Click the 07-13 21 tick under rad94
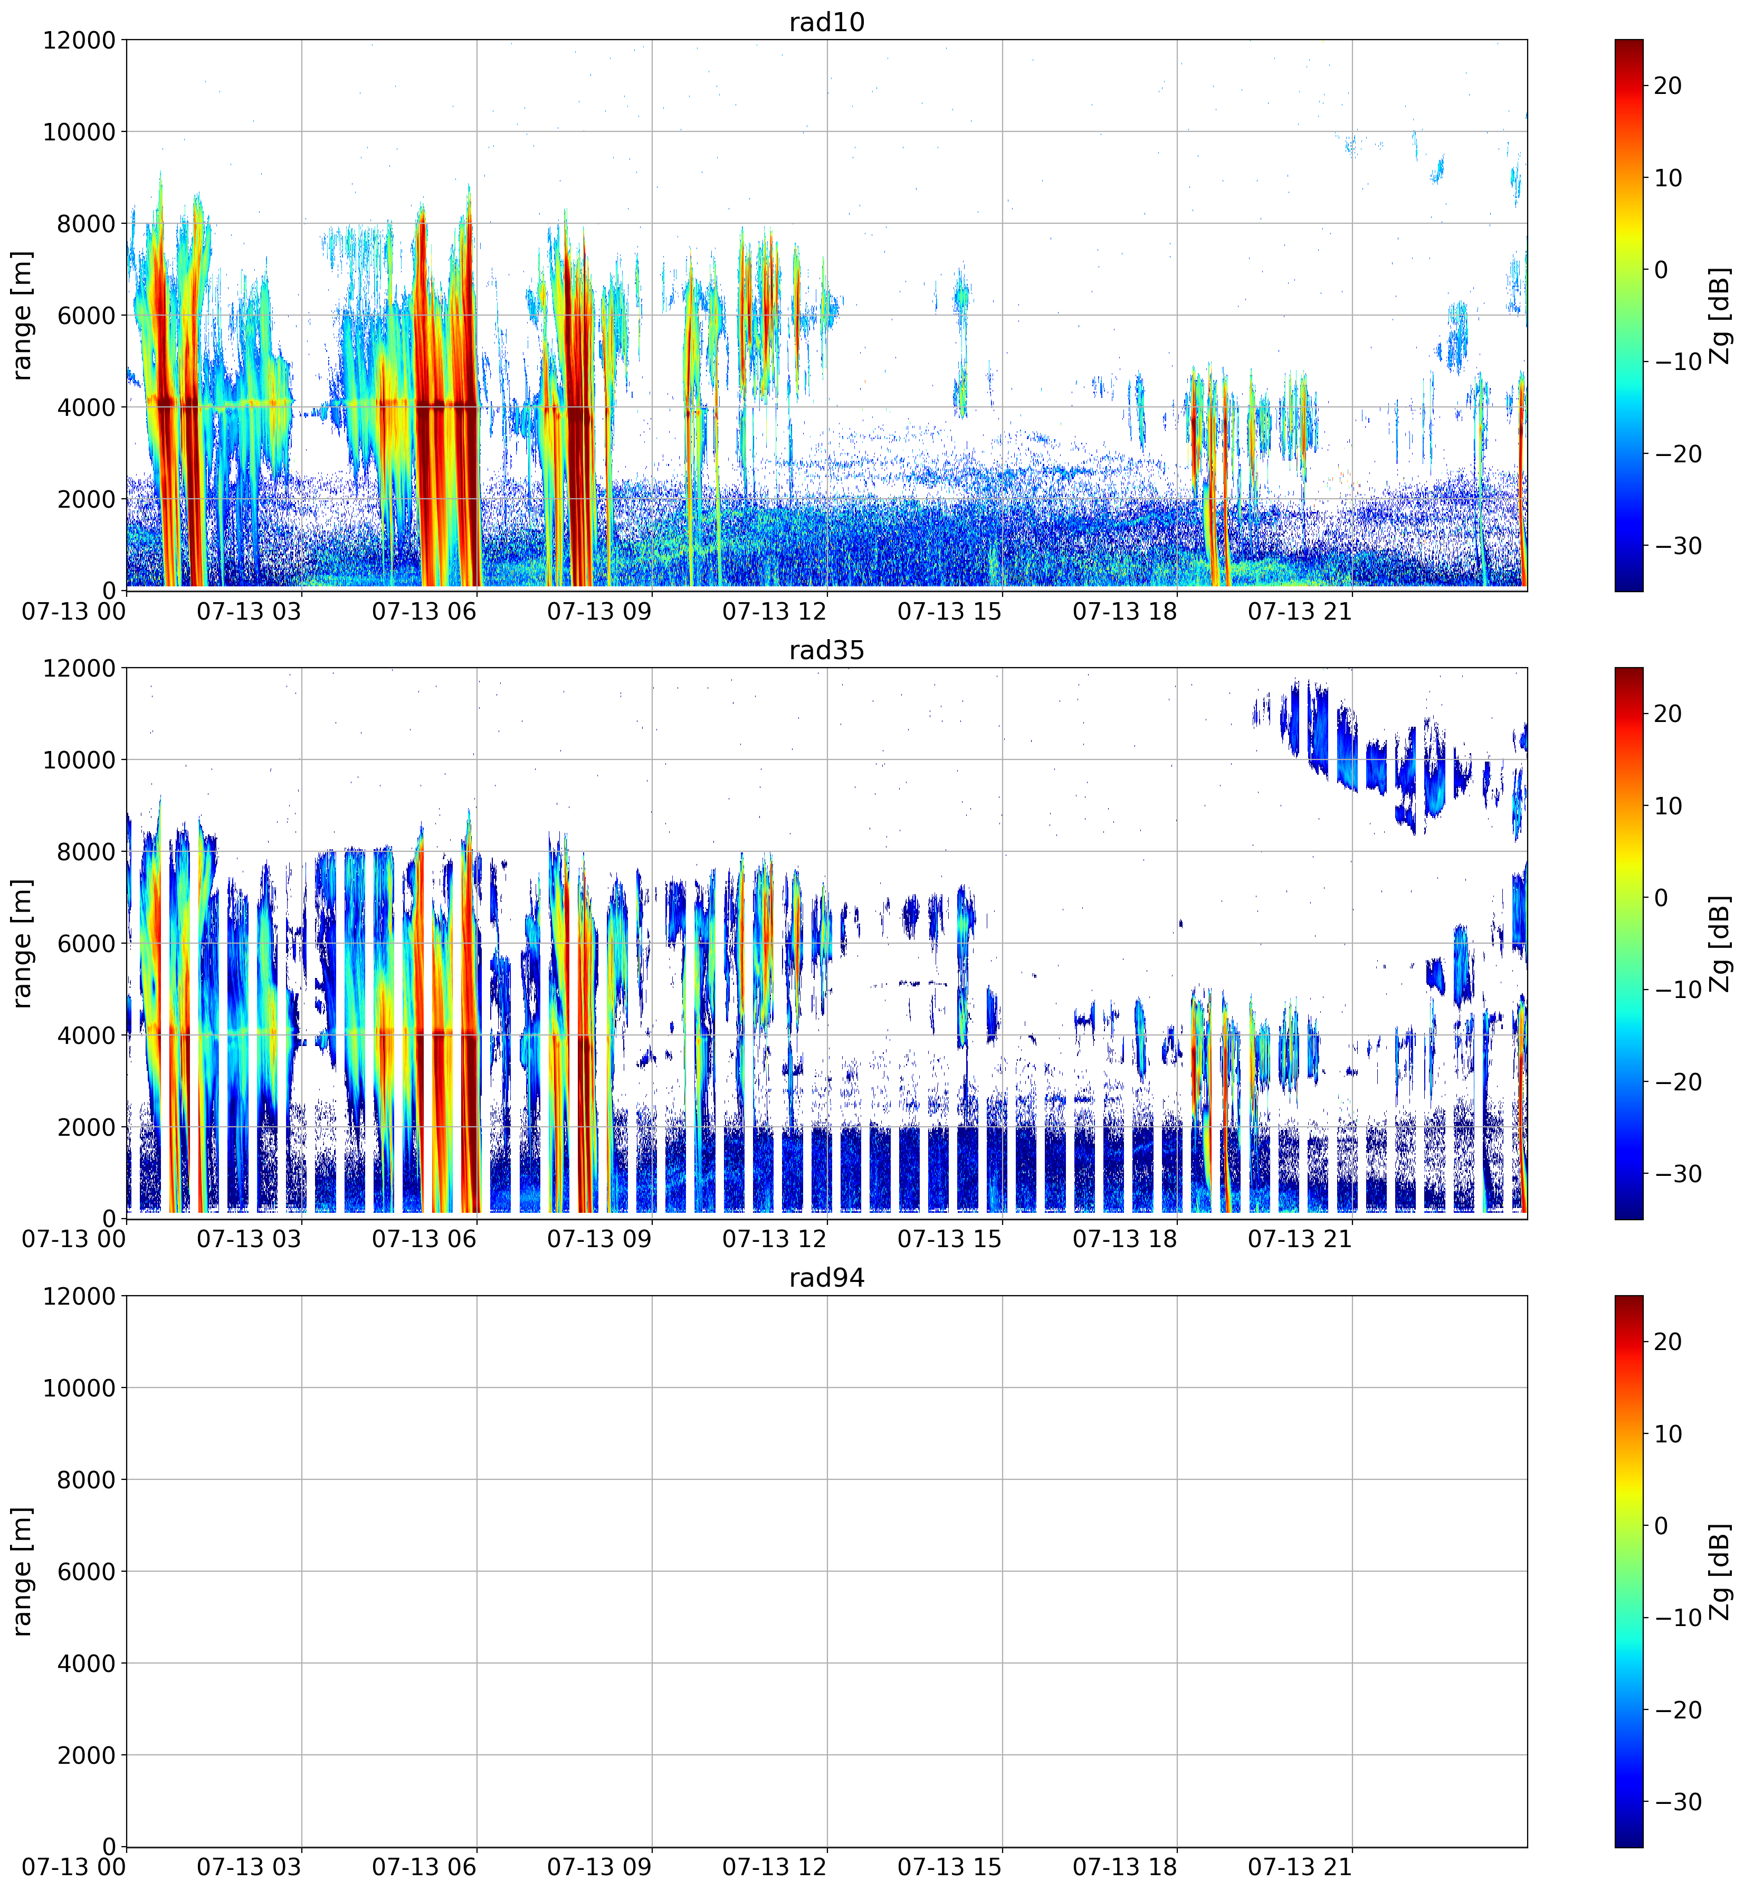 pos(1300,1867)
